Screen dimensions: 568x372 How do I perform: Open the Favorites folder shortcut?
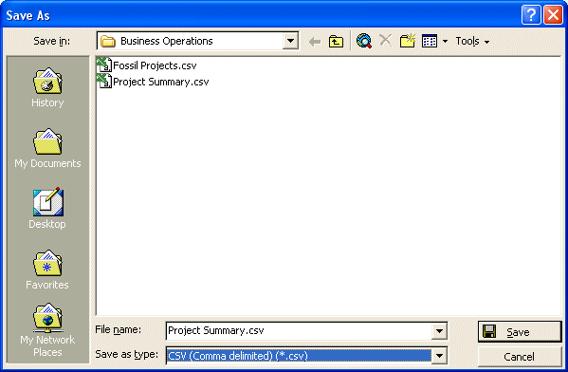pyautogui.click(x=47, y=270)
